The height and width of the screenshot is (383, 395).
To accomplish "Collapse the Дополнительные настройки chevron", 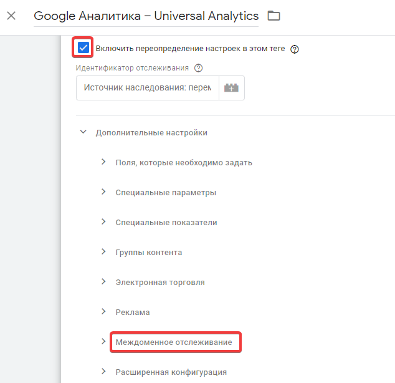I will [83, 132].
